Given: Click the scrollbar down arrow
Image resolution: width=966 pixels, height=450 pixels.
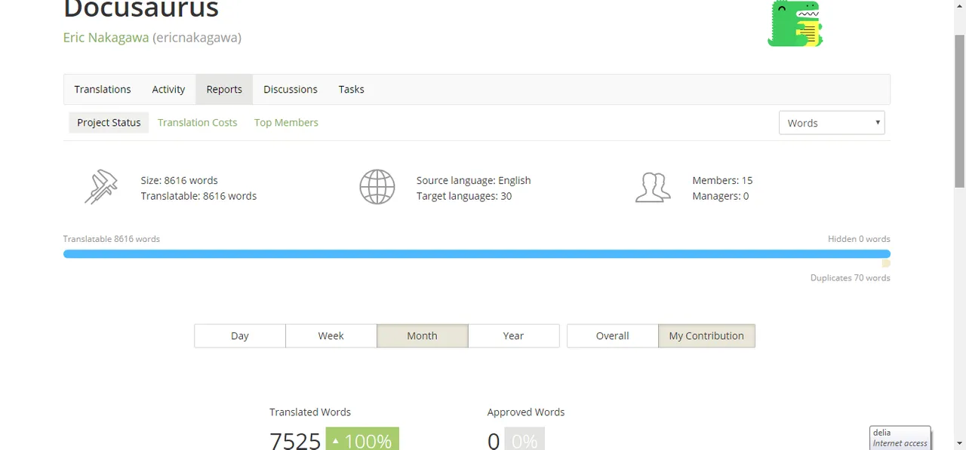Looking at the screenshot, I should [x=959, y=443].
